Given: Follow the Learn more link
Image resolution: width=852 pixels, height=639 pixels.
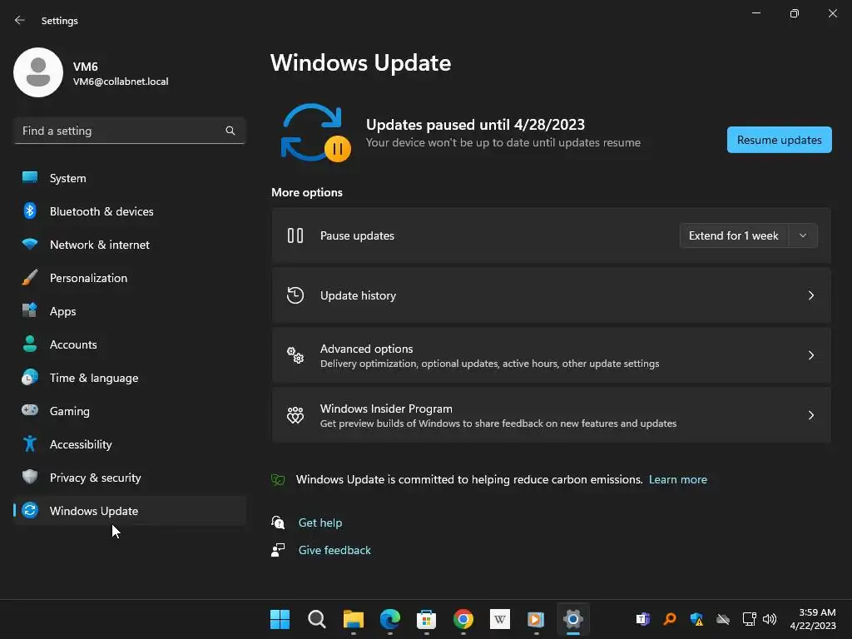Looking at the screenshot, I should pos(677,479).
